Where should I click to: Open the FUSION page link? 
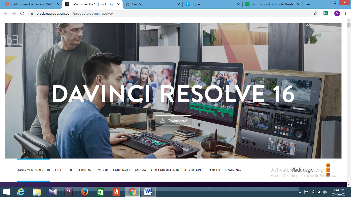coord(85,170)
